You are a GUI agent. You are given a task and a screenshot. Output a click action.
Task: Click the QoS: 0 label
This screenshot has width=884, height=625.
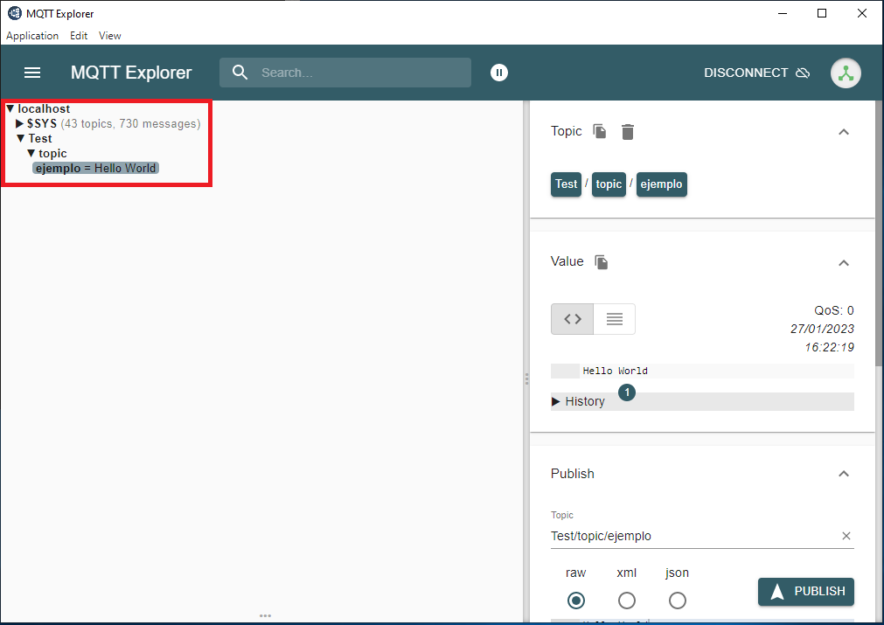833,310
